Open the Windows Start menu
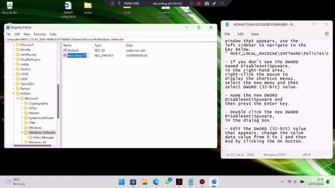Screen dimensions: 335x188 [x=121, y=182]
